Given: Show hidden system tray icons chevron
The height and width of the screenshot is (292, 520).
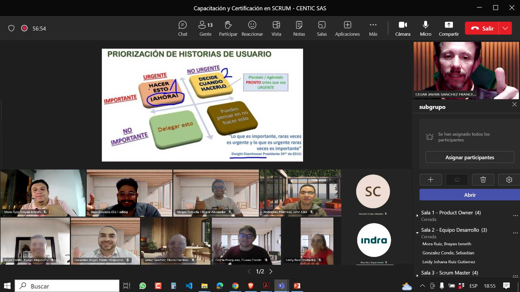Looking at the screenshot, I should click(x=422, y=286).
